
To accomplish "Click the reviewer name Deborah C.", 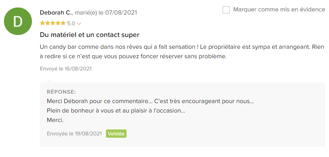I will [56, 13].
